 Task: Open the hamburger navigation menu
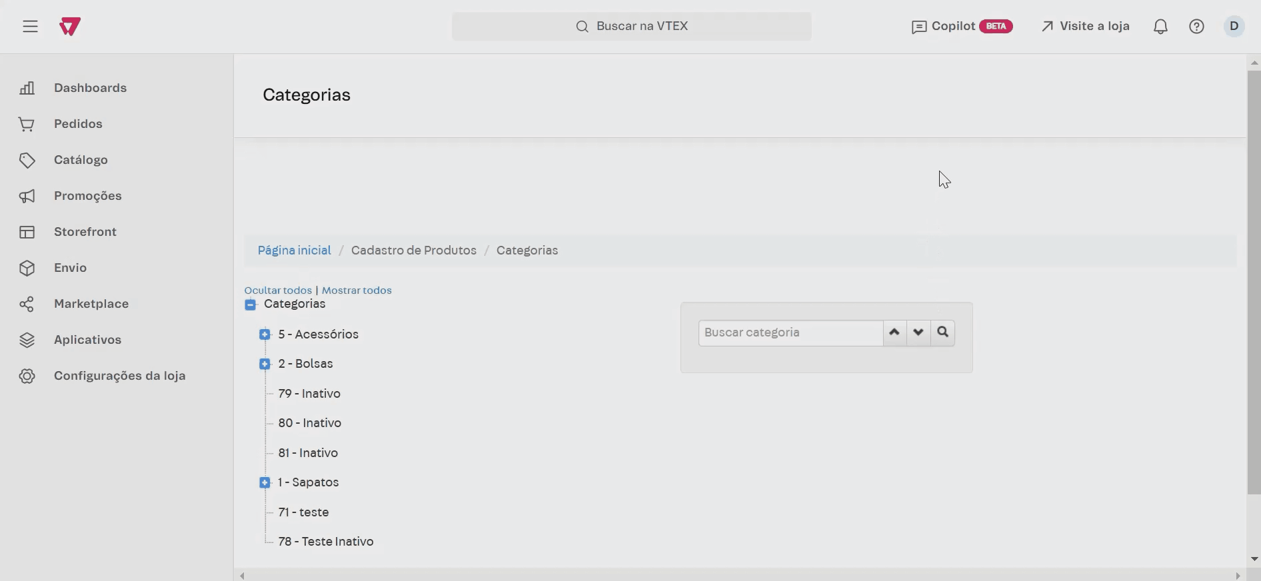(30, 27)
